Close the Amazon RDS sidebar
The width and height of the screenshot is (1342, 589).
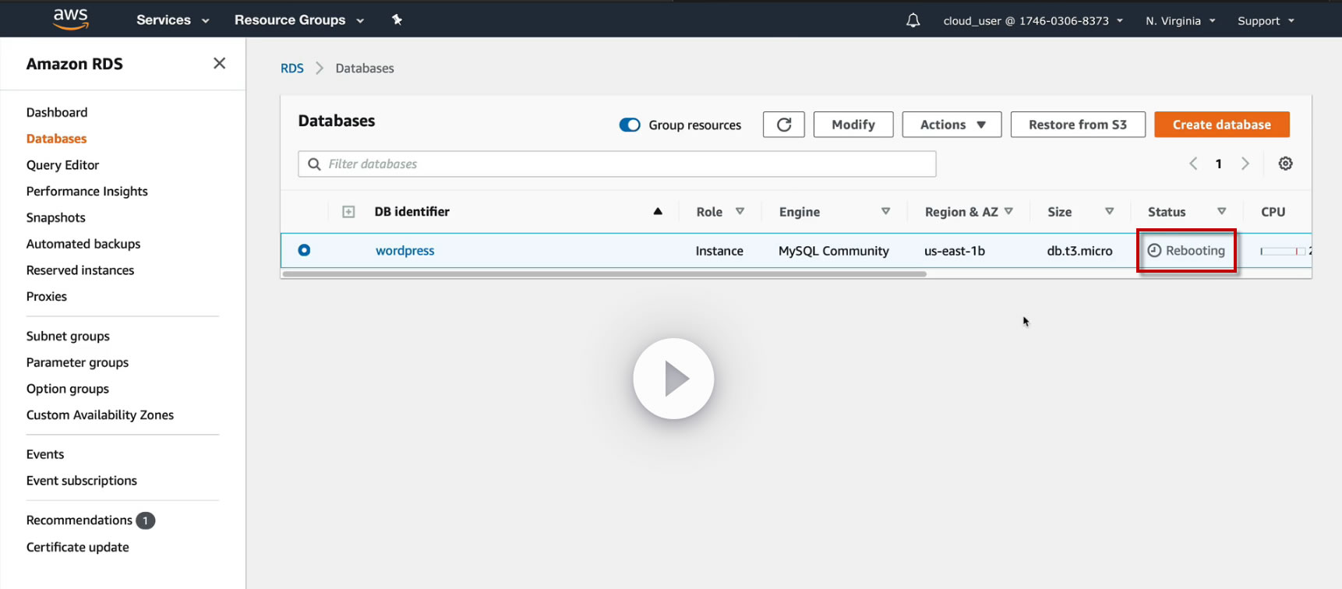pyautogui.click(x=220, y=63)
